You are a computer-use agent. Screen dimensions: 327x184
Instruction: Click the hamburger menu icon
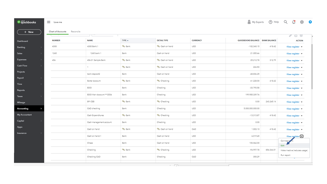tap(49, 22)
